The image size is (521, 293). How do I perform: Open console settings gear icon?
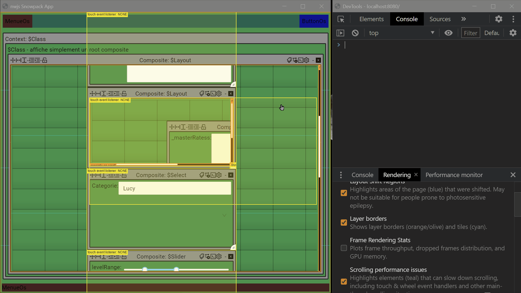pyautogui.click(x=513, y=33)
